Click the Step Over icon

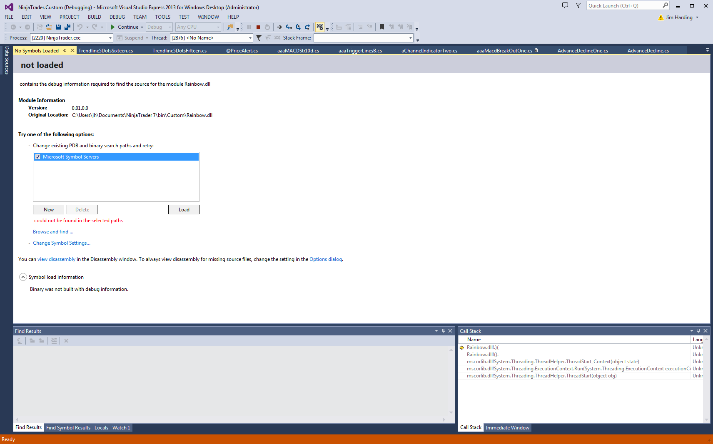point(298,27)
